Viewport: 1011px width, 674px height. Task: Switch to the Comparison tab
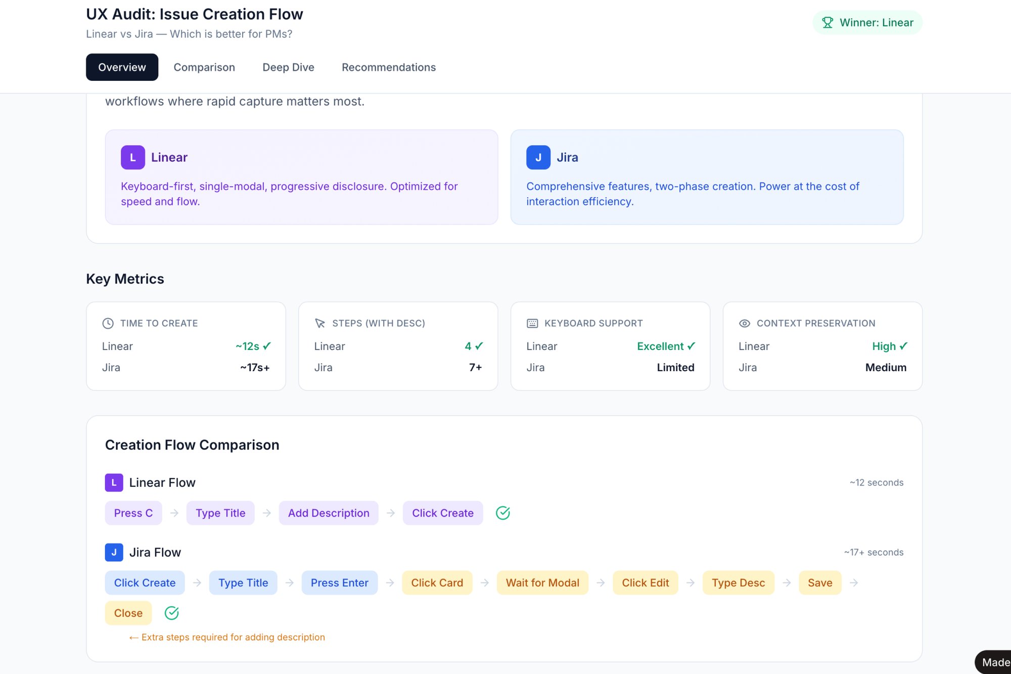click(x=204, y=67)
